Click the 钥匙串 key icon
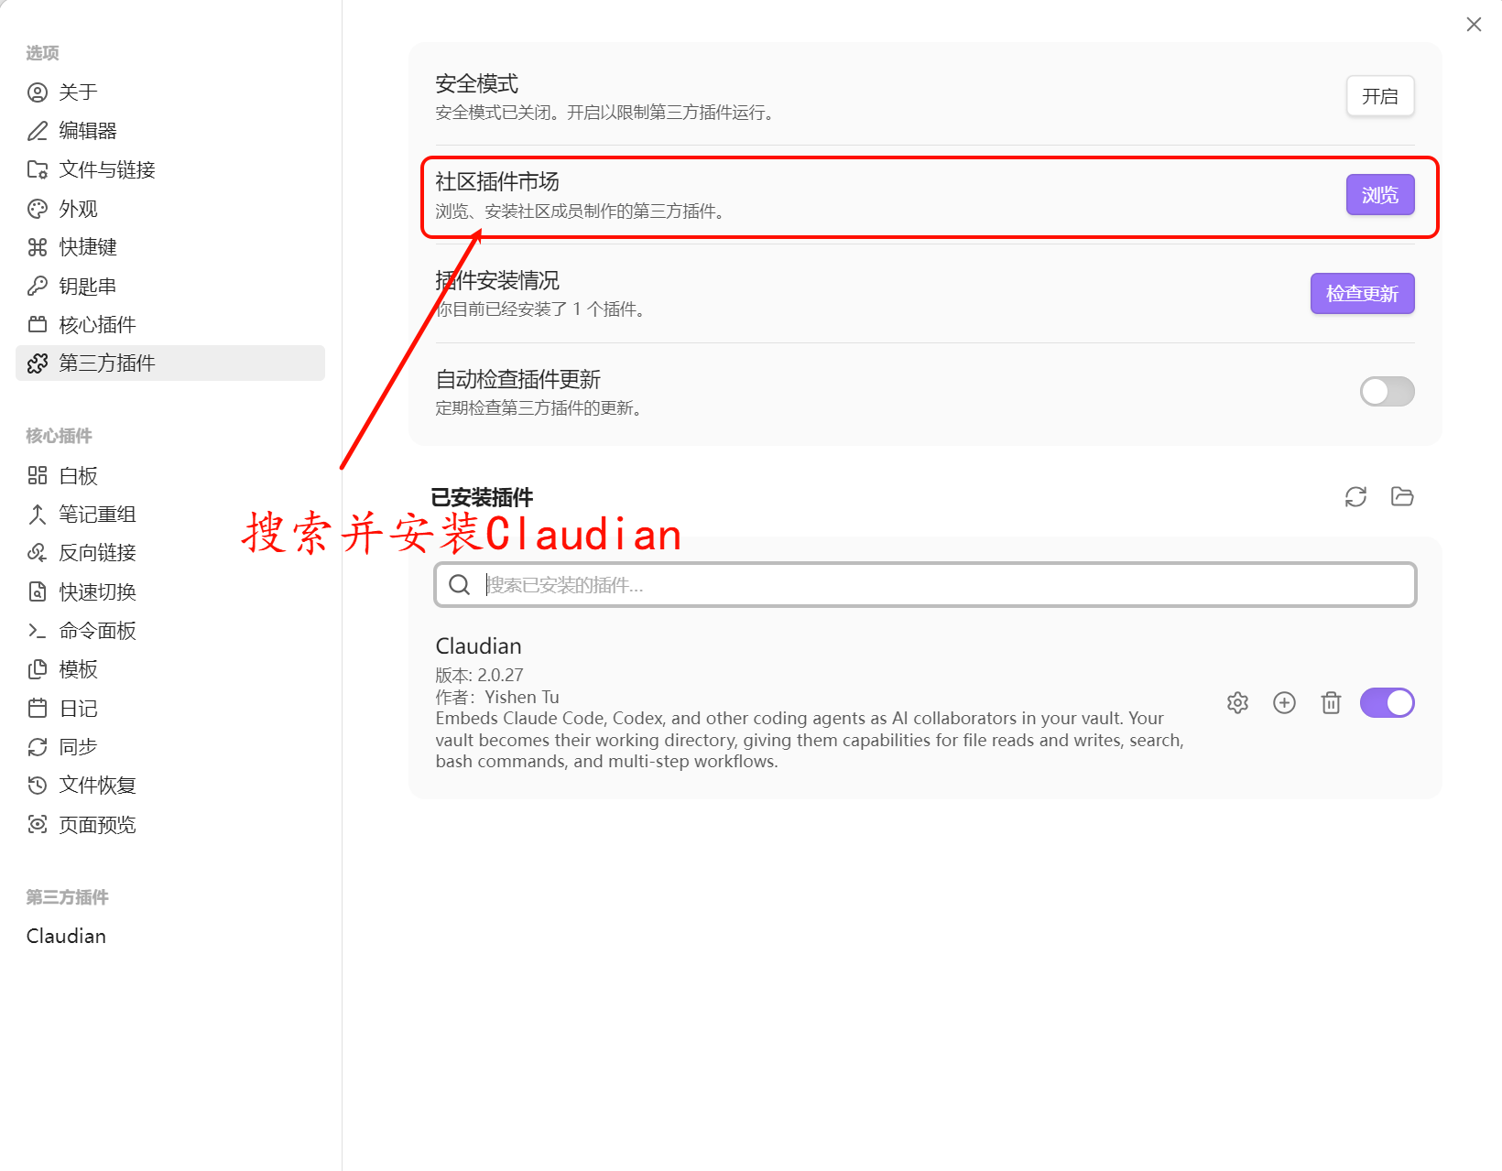1502x1171 pixels. (x=38, y=286)
